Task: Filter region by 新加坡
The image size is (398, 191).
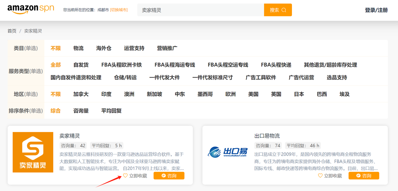Action: pyautogui.click(x=155, y=94)
